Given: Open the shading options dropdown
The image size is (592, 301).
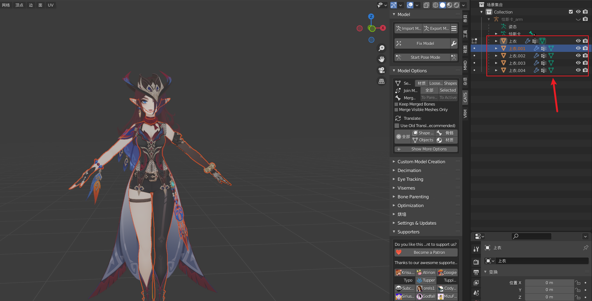Looking at the screenshot, I should [x=463, y=5].
